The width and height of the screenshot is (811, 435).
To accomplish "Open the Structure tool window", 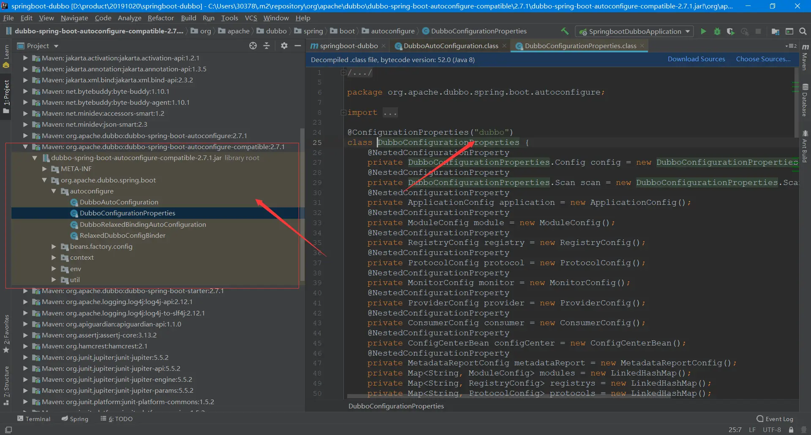I will [6, 386].
